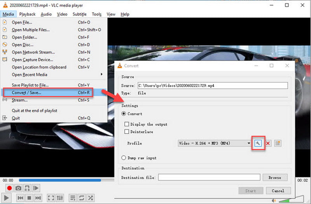Click Cancel in Convert dialog

(278, 191)
